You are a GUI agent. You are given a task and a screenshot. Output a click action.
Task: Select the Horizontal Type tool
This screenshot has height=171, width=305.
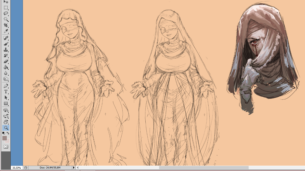coord(6,92)
